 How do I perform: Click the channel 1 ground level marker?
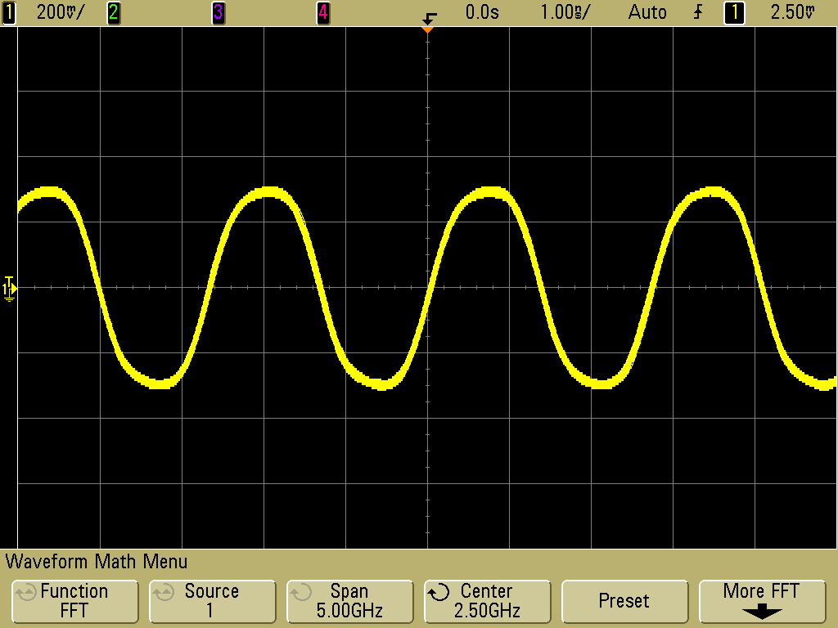pyautogui.click(x=9, y=287)
